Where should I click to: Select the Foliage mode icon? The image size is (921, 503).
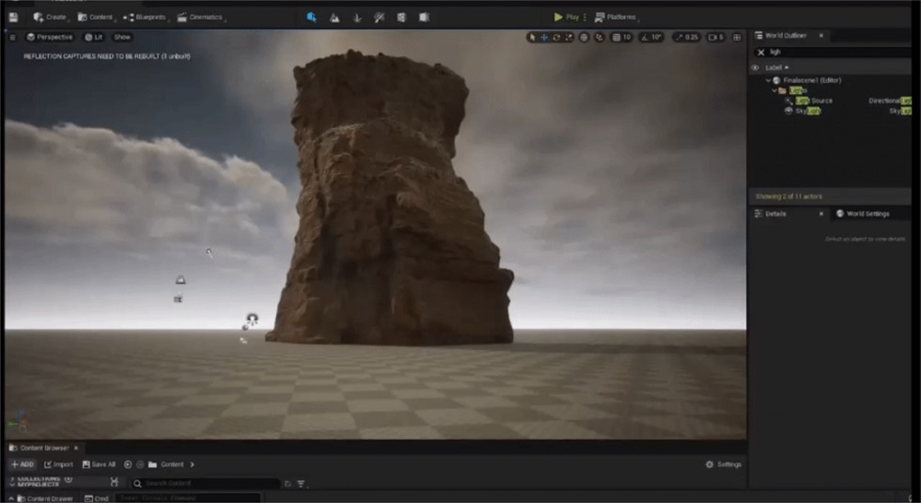(x=357, y=17)
